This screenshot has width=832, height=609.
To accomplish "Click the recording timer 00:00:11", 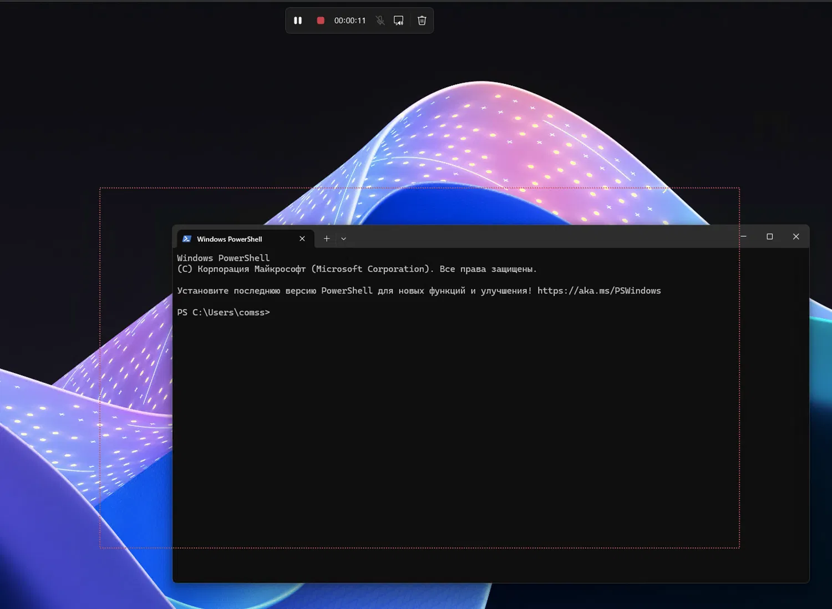I will 350,21.
